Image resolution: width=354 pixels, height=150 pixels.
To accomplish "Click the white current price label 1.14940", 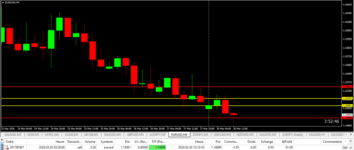I will coord(347,115).
